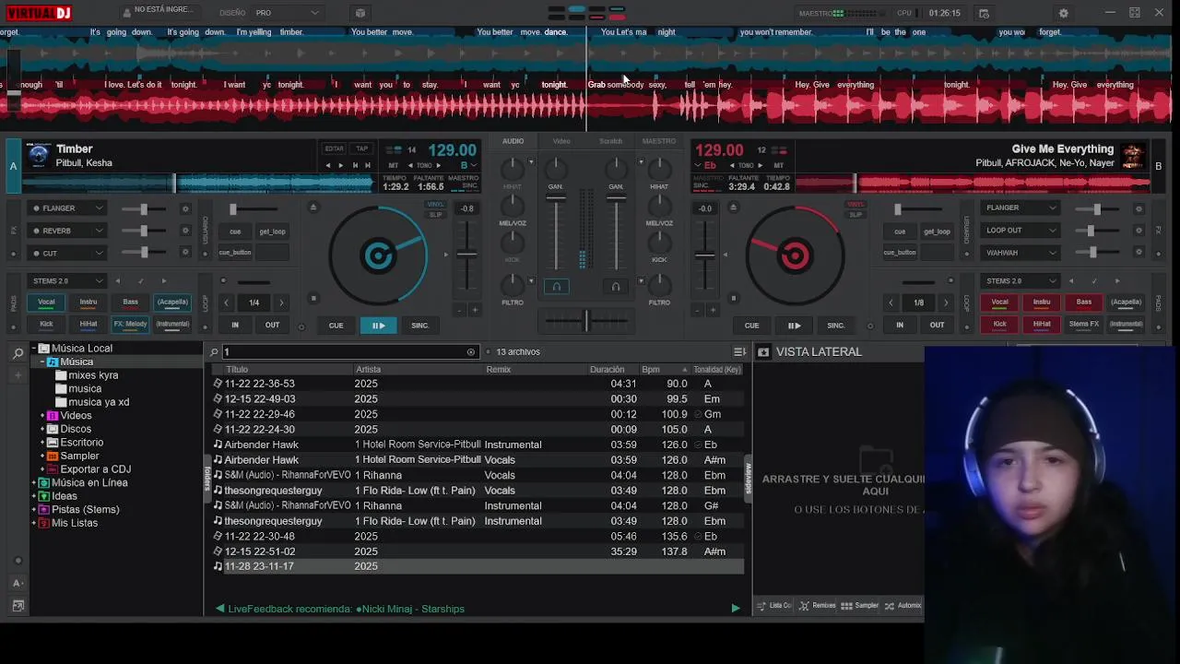Click the right headphone cue button
Viewport: 1180px width, 664px height.
click(x=616, y=287)
